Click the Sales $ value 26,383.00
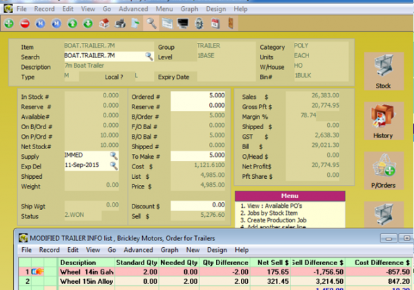Screen dimensions: 414x290 325,95
